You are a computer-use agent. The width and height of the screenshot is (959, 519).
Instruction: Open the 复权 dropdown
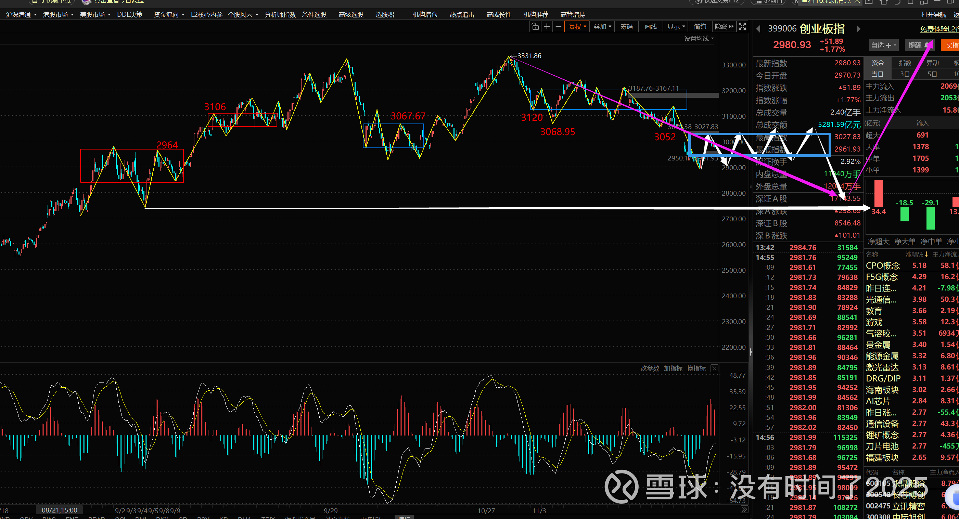pyautogui.click(x=577, y=26)
